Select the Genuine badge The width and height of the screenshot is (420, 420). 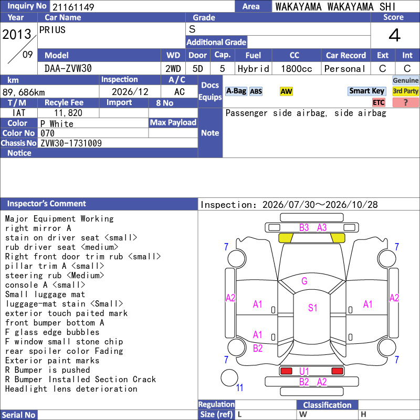pos(405,80)
